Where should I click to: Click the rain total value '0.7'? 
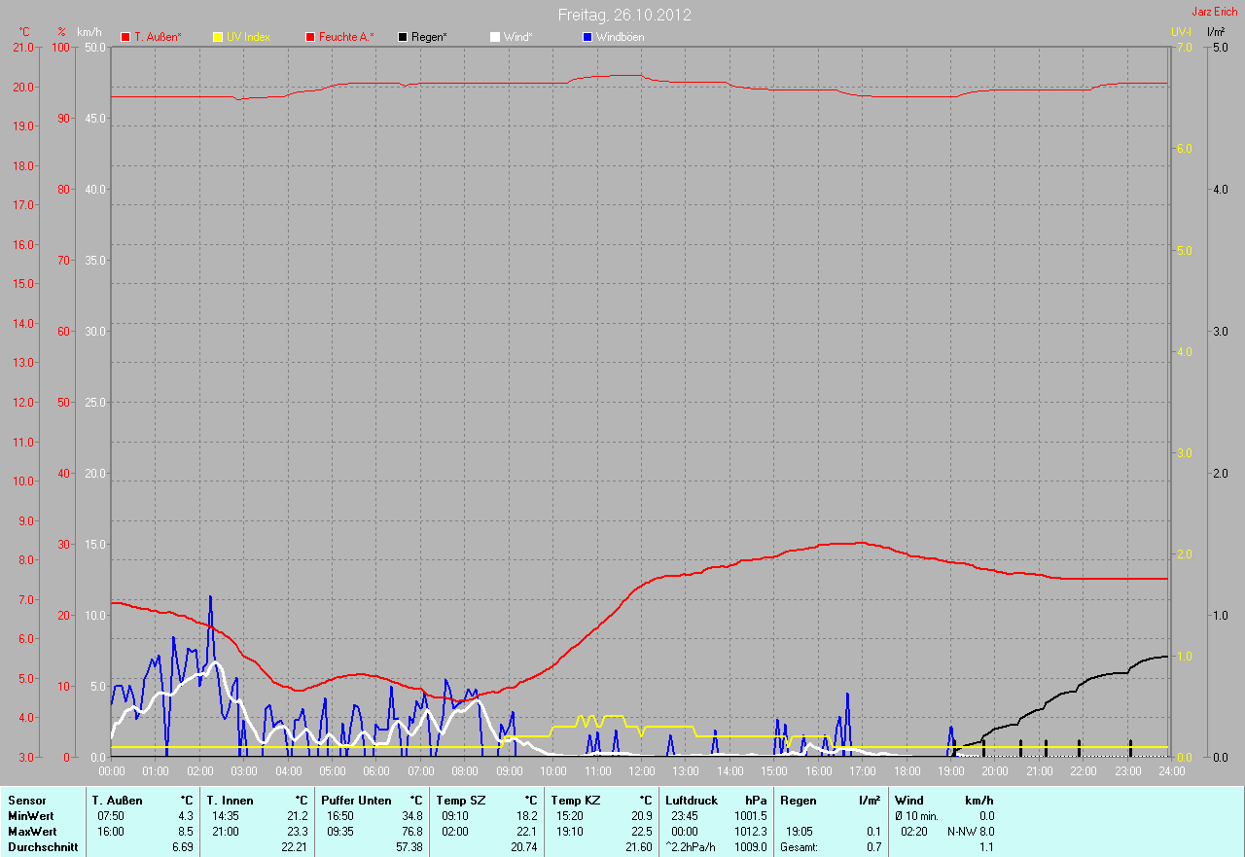coord(873,847)
